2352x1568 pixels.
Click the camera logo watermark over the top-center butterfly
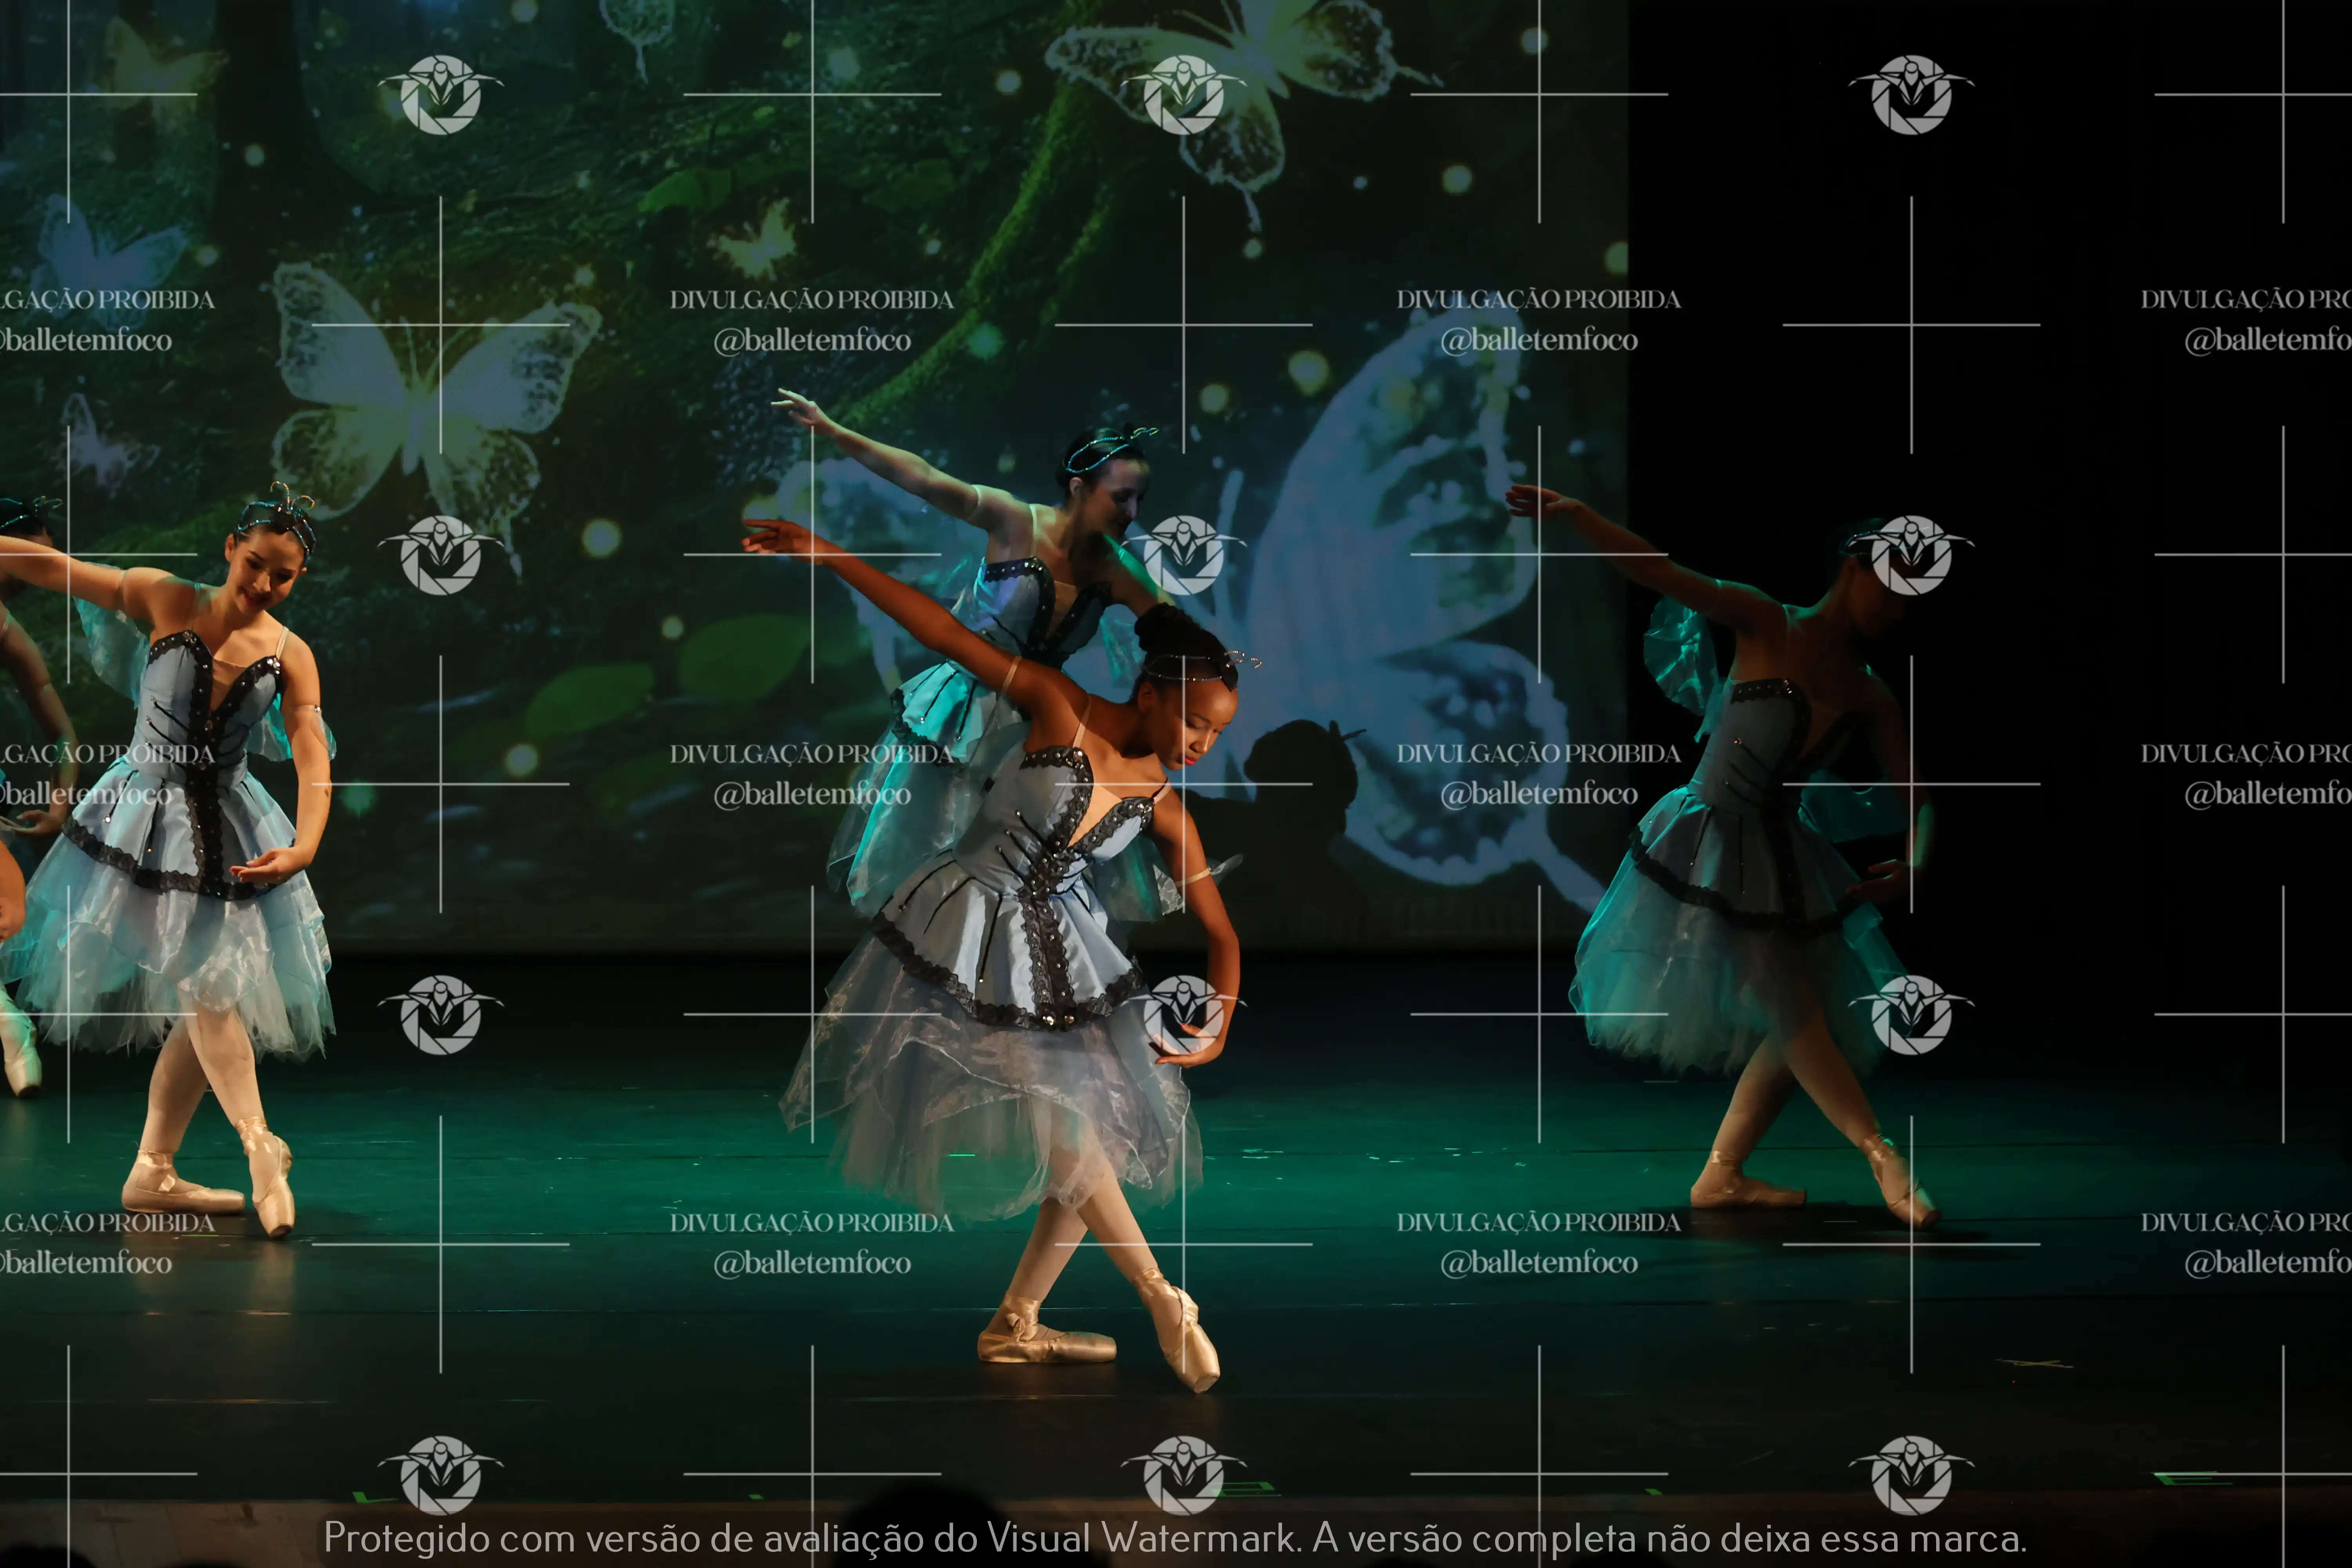(x=1184, y=95)
